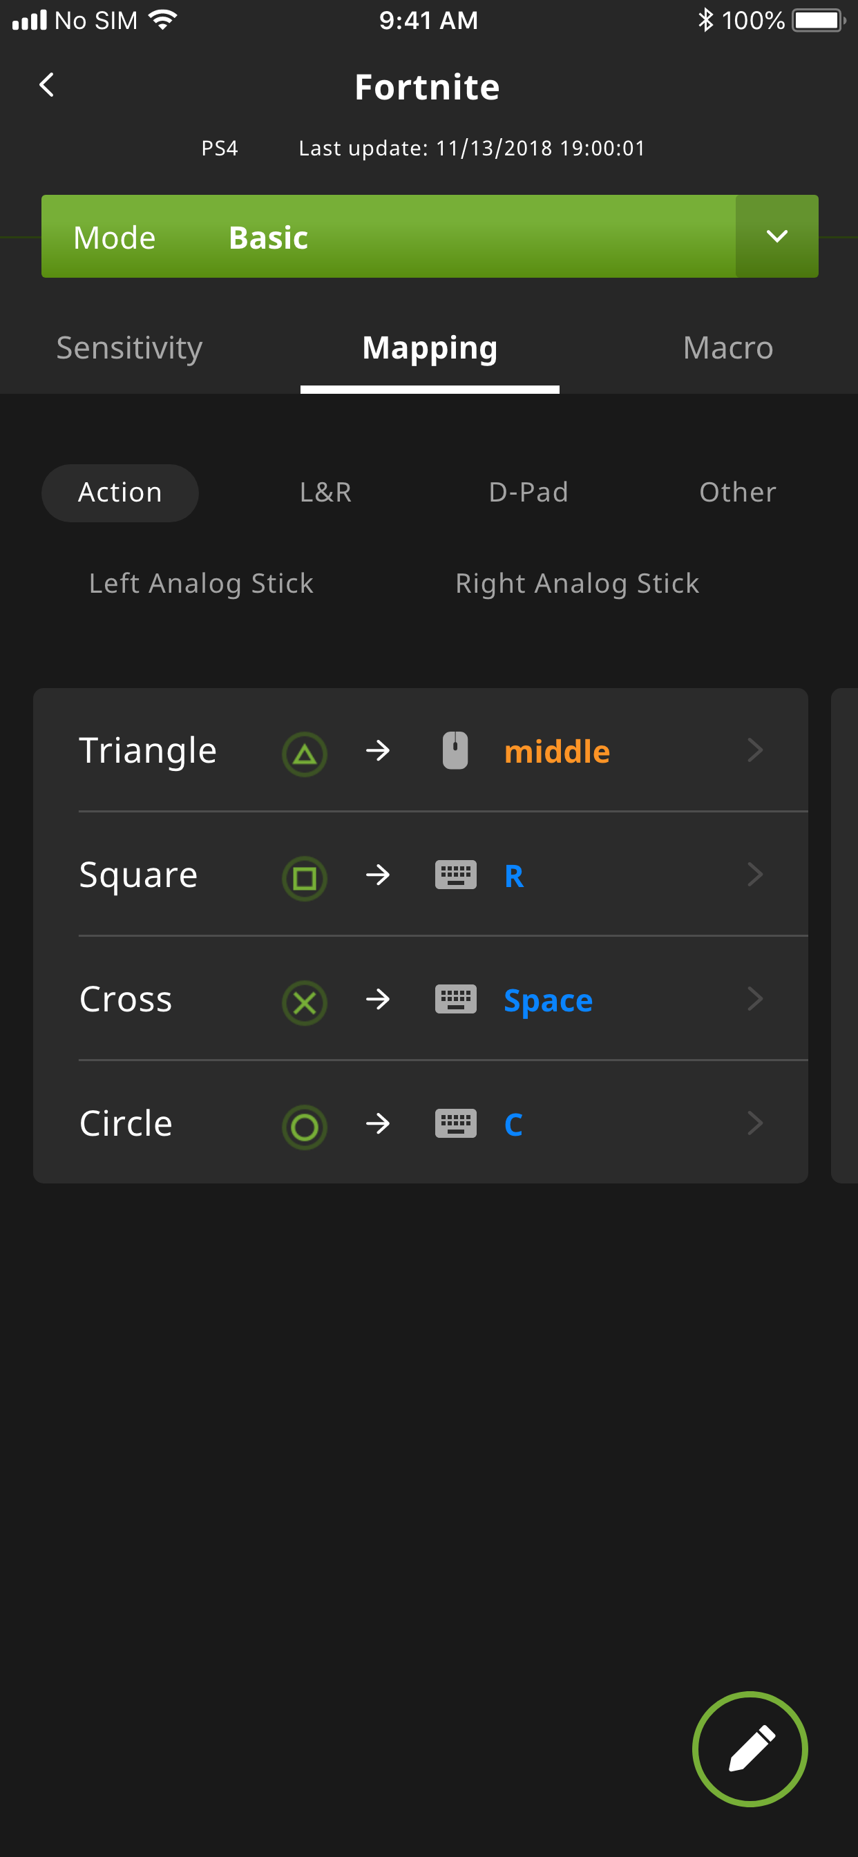Select Left Analog Stick category
Viewport: 858px width, 1857px height.
pos(200,583)
